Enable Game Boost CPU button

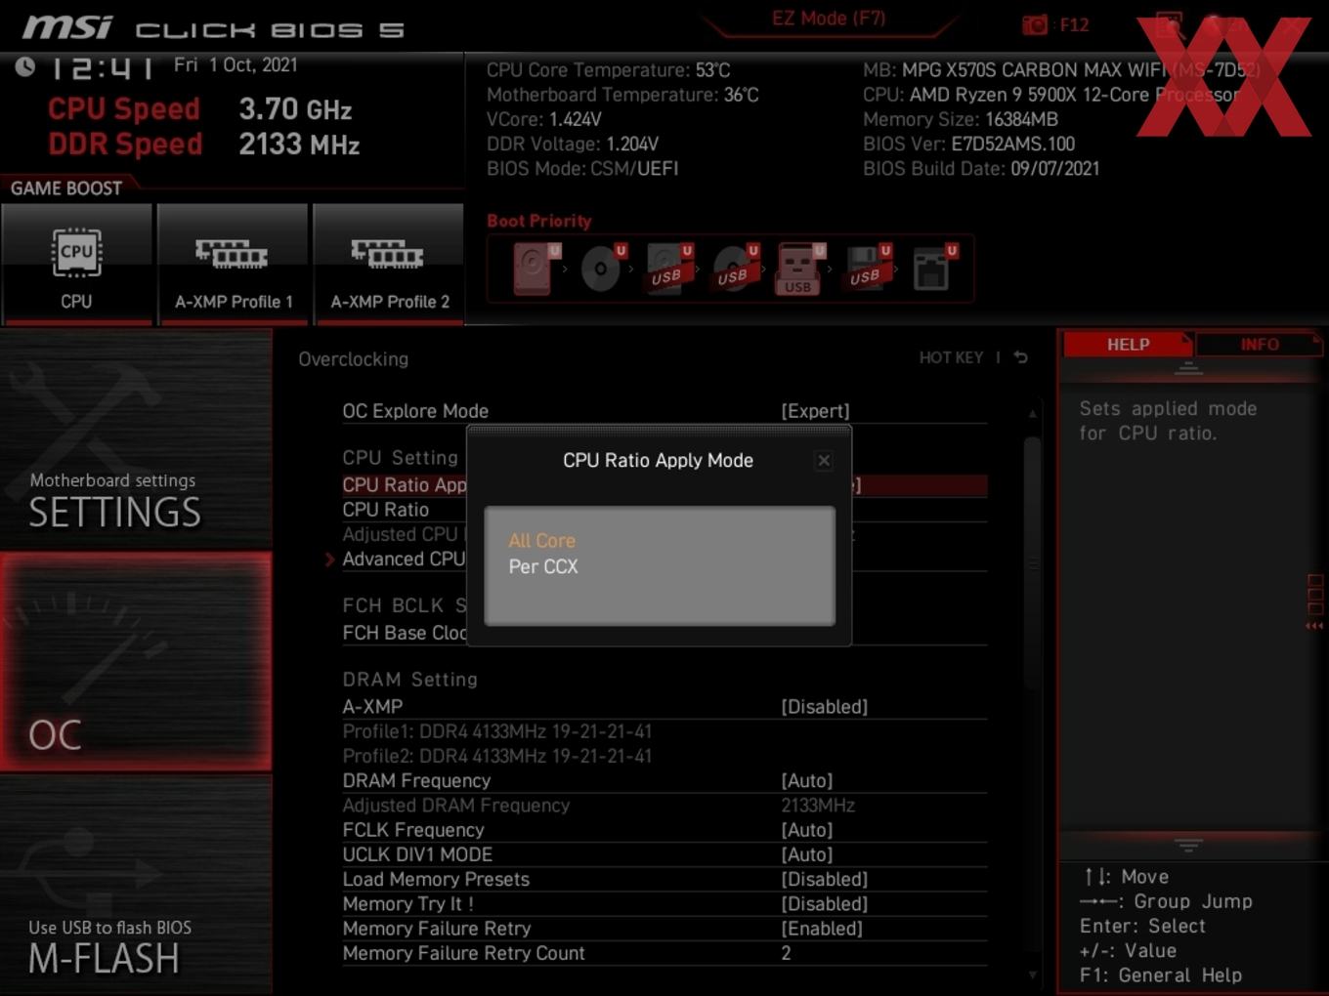coord(76,264)
